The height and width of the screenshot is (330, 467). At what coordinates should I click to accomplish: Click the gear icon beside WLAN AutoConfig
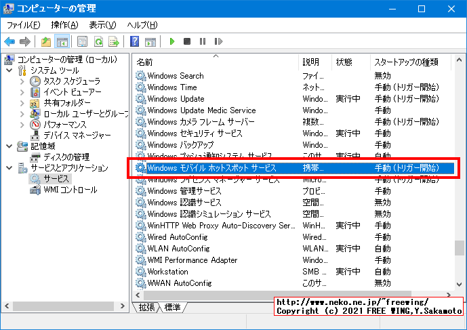pyautogui.click(x=140, y=249)
